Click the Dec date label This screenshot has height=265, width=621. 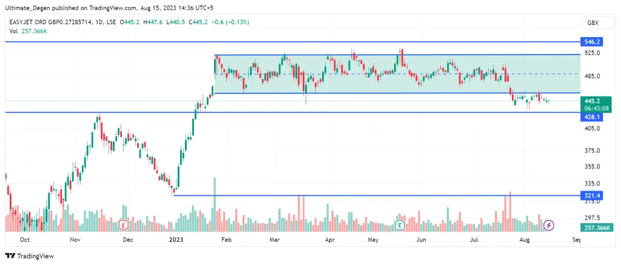(127, 240)
